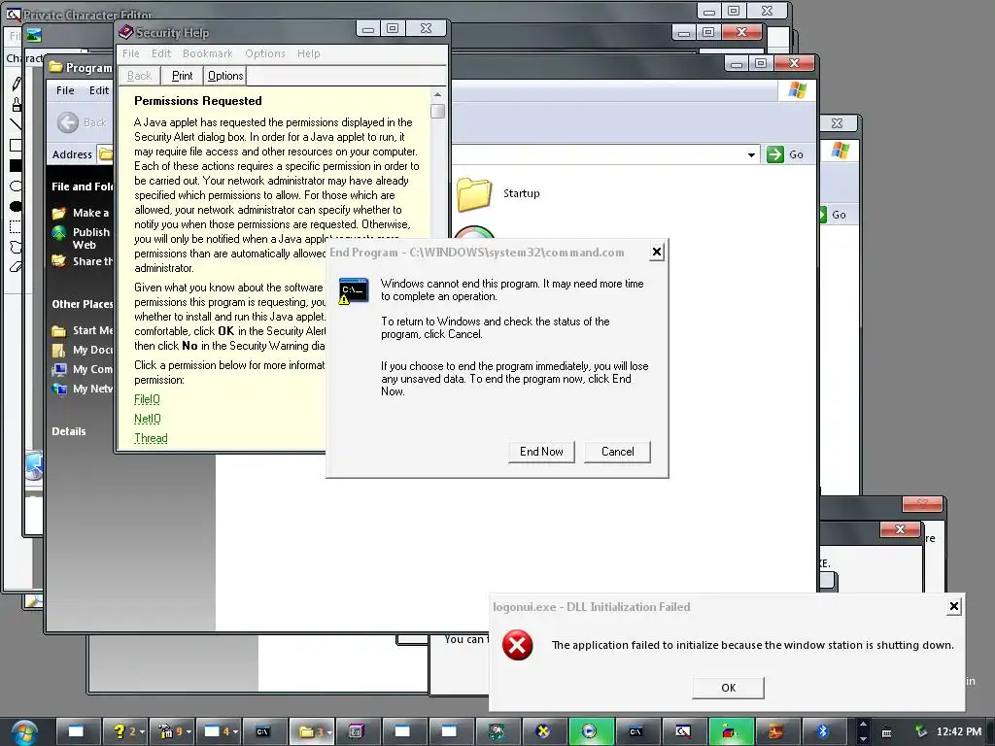Open Options menu in Security Help
Image resolution: width=995 pixels, height=746 pixels.
tap(265, 53)
